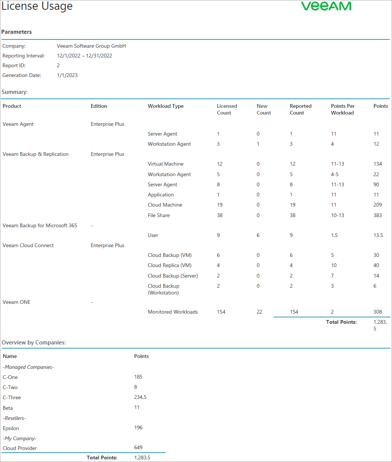392x462 pixels.
Task: Click the Veeam logo
Action: (325, 7)
